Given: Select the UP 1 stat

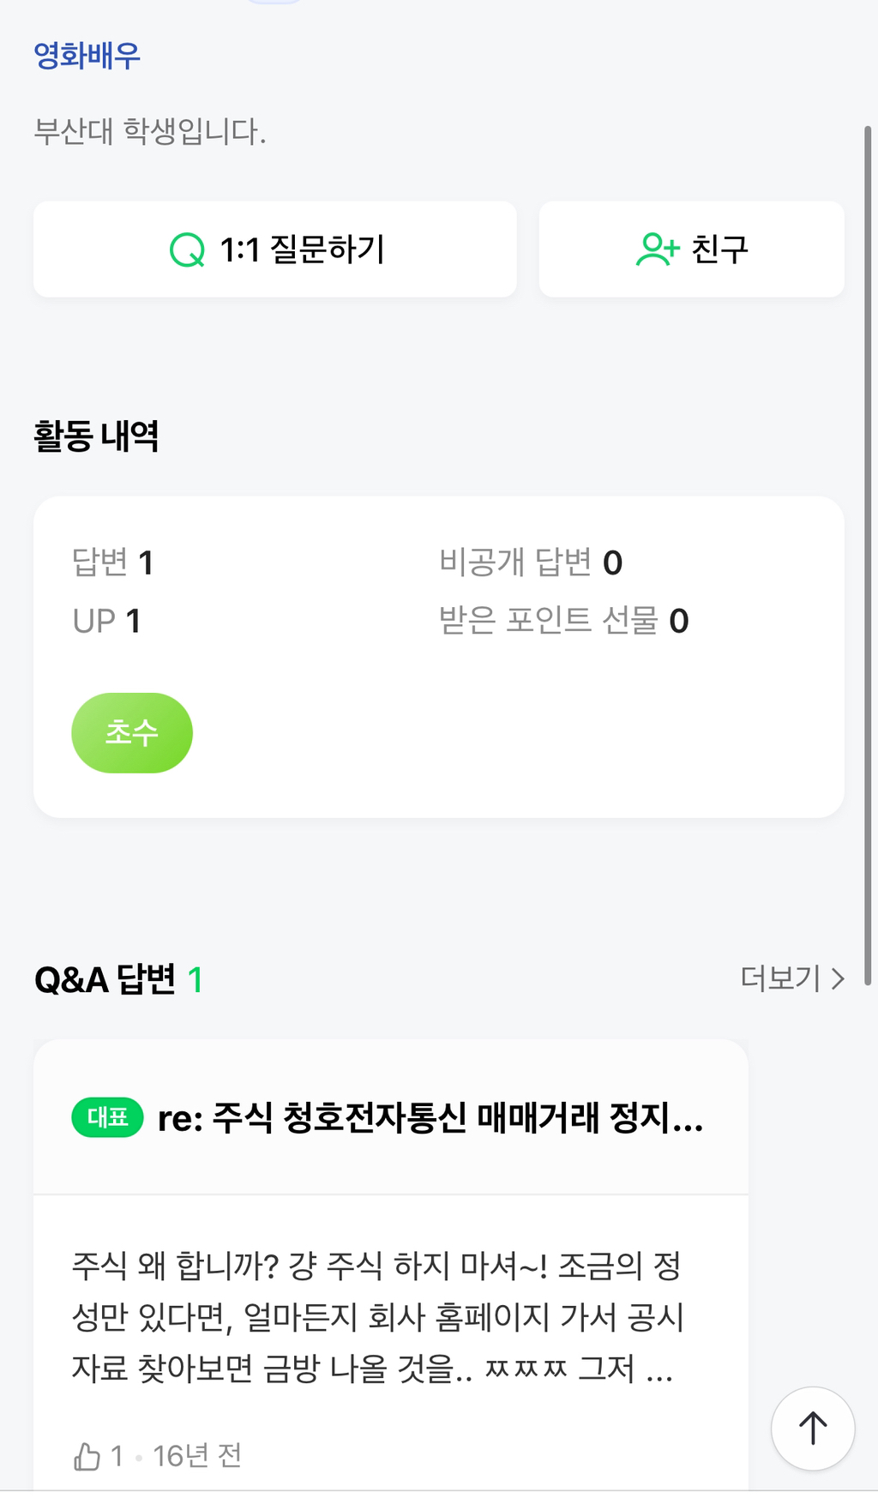Looking at the screenshot, I should click(x=106, y=621).
